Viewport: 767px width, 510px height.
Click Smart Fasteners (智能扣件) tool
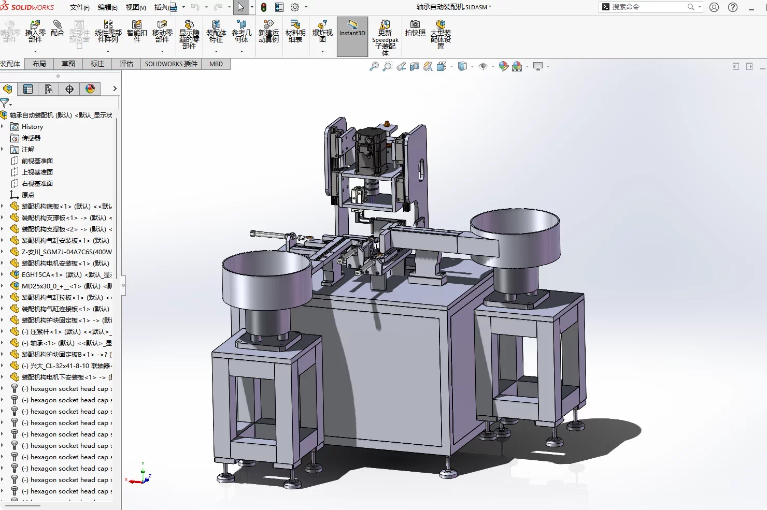[x=137, y=31]
